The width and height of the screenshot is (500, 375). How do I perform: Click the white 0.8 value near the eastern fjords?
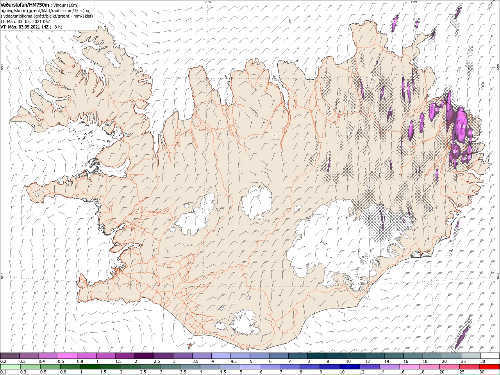pyautogui.click(x=469, y=157)
